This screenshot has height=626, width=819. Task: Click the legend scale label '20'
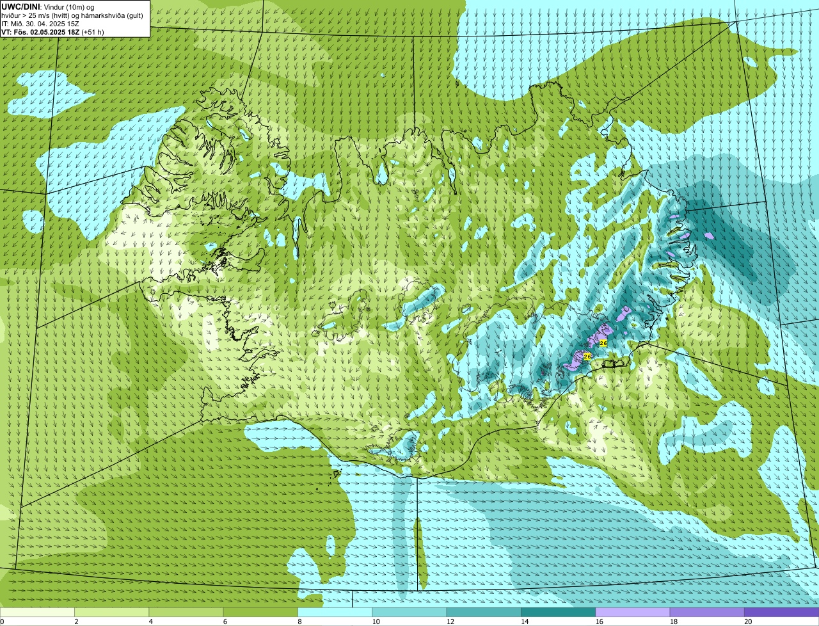[747, 622]
